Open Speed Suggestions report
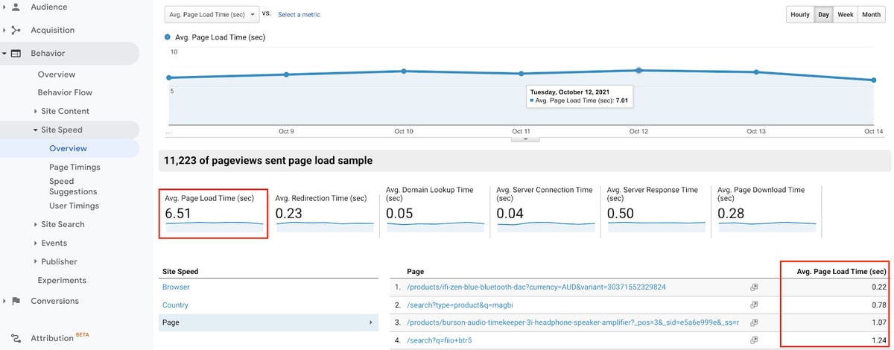894x350 pixels. tap(73, 186)
